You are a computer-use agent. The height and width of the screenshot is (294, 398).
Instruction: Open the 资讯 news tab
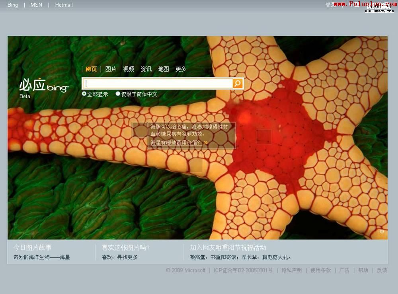pos(146,69)
